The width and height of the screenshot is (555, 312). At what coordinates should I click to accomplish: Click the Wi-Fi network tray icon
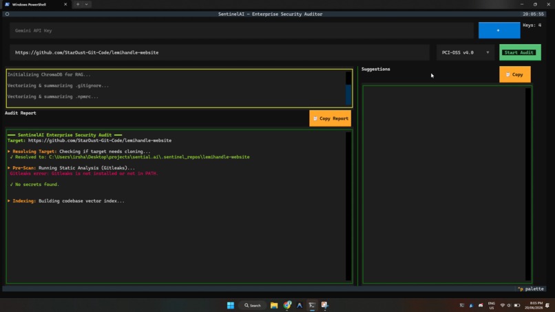point(502,305)
